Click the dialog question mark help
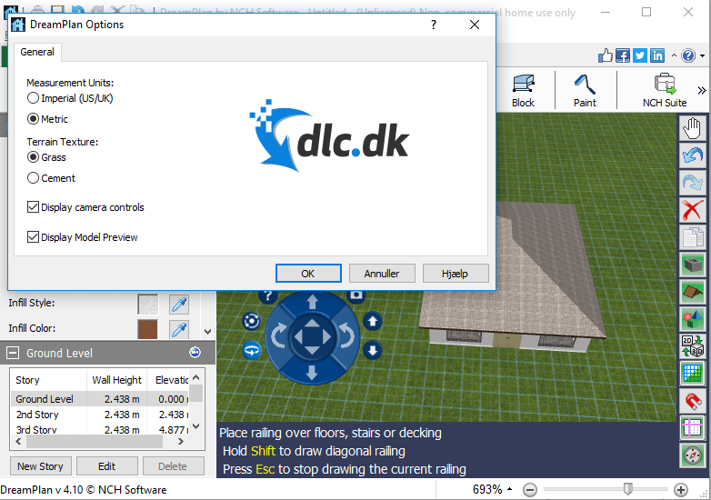Screen dimensions: 711x500 pyautogui.click(x=434, y=25)
